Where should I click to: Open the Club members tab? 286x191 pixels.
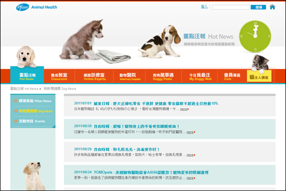[x=232, y=77]
